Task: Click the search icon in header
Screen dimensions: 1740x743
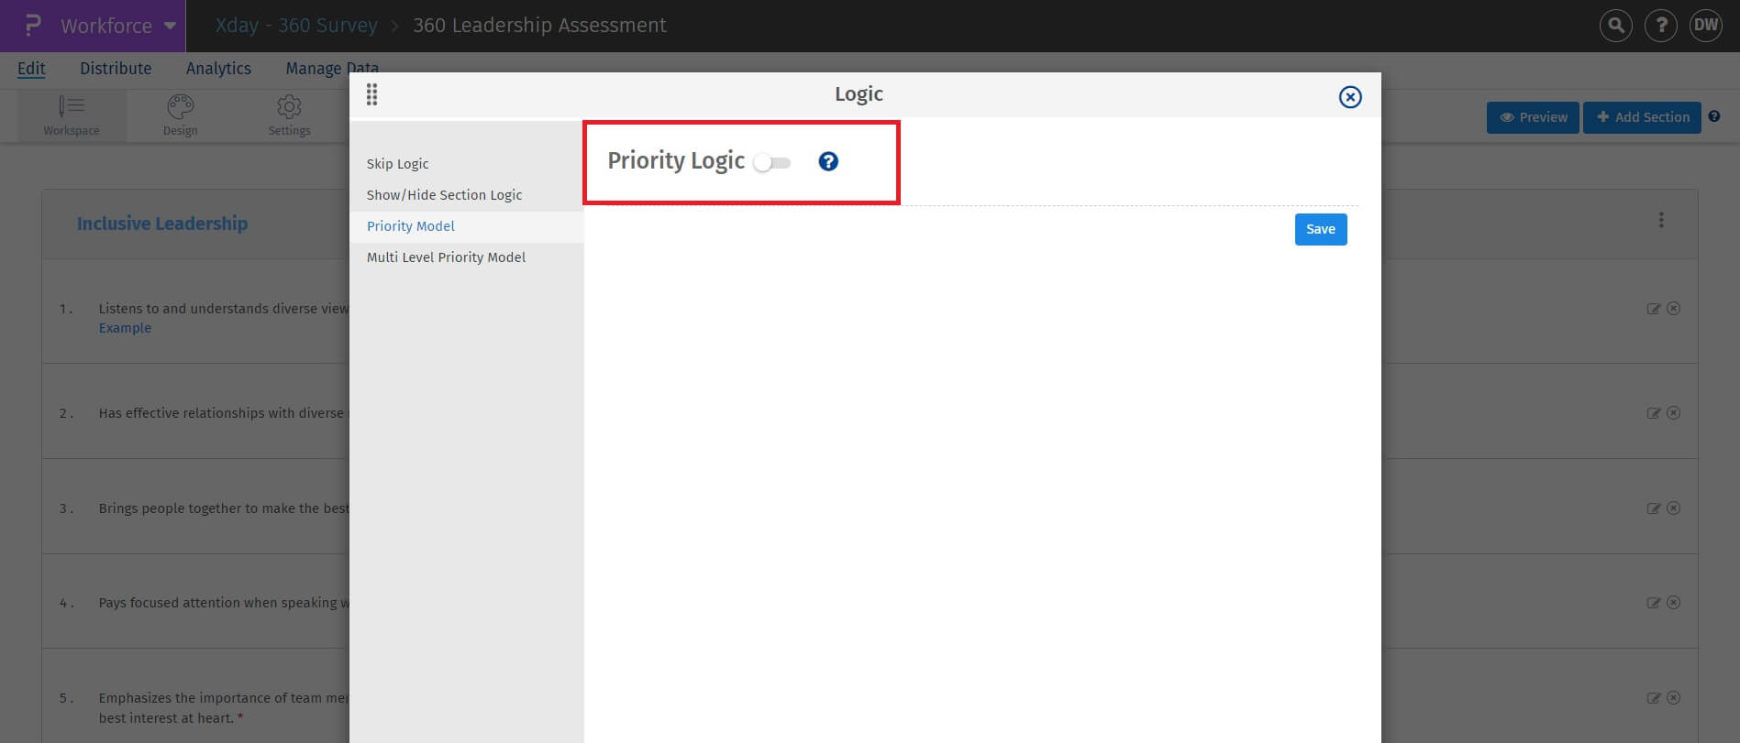Action: tap(1615, 26)
